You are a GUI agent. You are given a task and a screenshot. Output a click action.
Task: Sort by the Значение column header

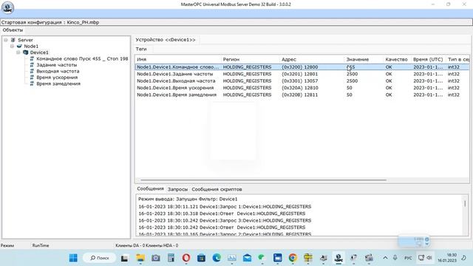point(364,59)
